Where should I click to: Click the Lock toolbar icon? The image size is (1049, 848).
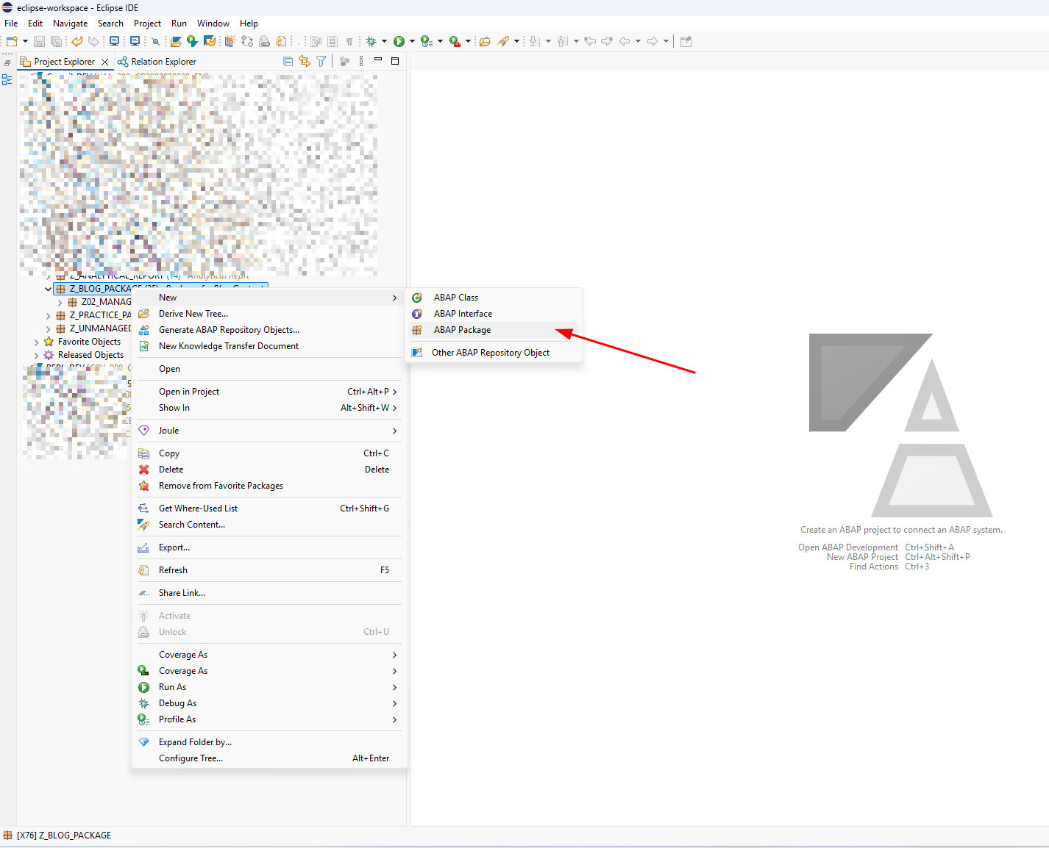click(264, 41)
